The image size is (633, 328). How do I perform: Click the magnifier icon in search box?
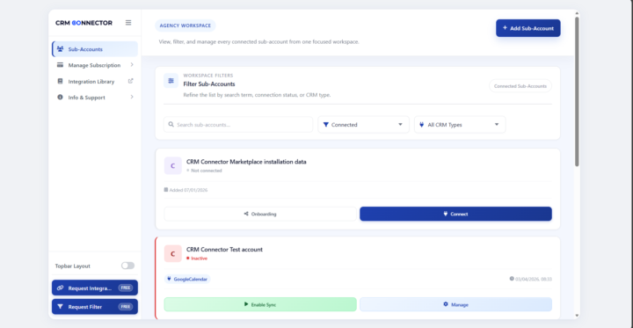[x=171, y=124]
